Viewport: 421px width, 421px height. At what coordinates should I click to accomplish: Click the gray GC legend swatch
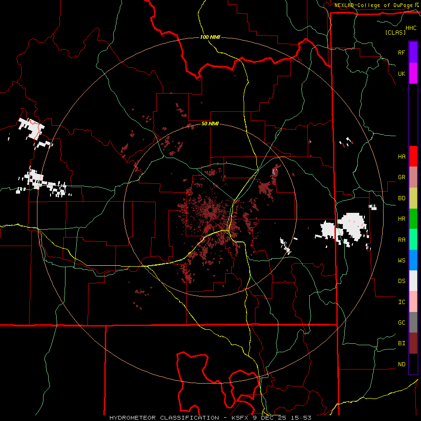413,322
